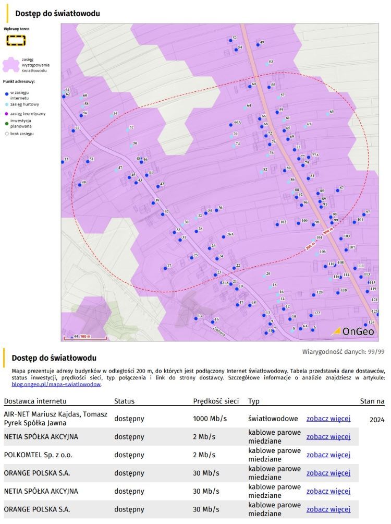
Task: Select address point 77A on the map
Action: (309, 158)
